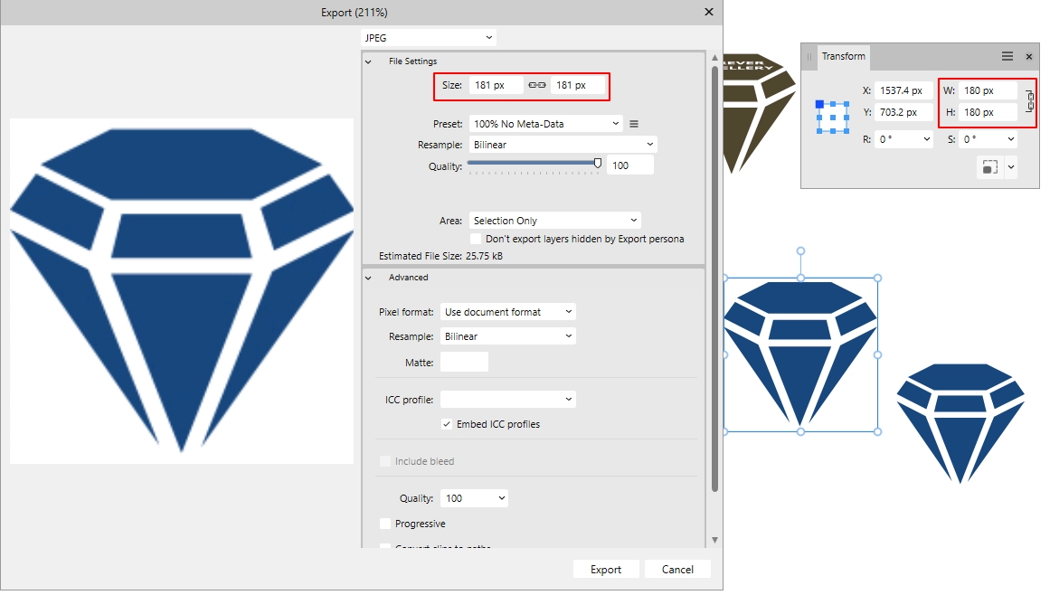Screen dimensions: 1050x595
Task: Click the Transform X position field
Action: tap(903, 90)
